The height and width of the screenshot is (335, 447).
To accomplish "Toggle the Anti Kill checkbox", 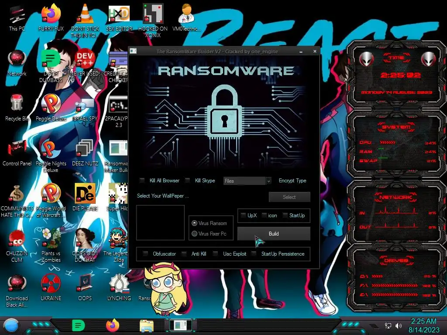I will point(184,253).
